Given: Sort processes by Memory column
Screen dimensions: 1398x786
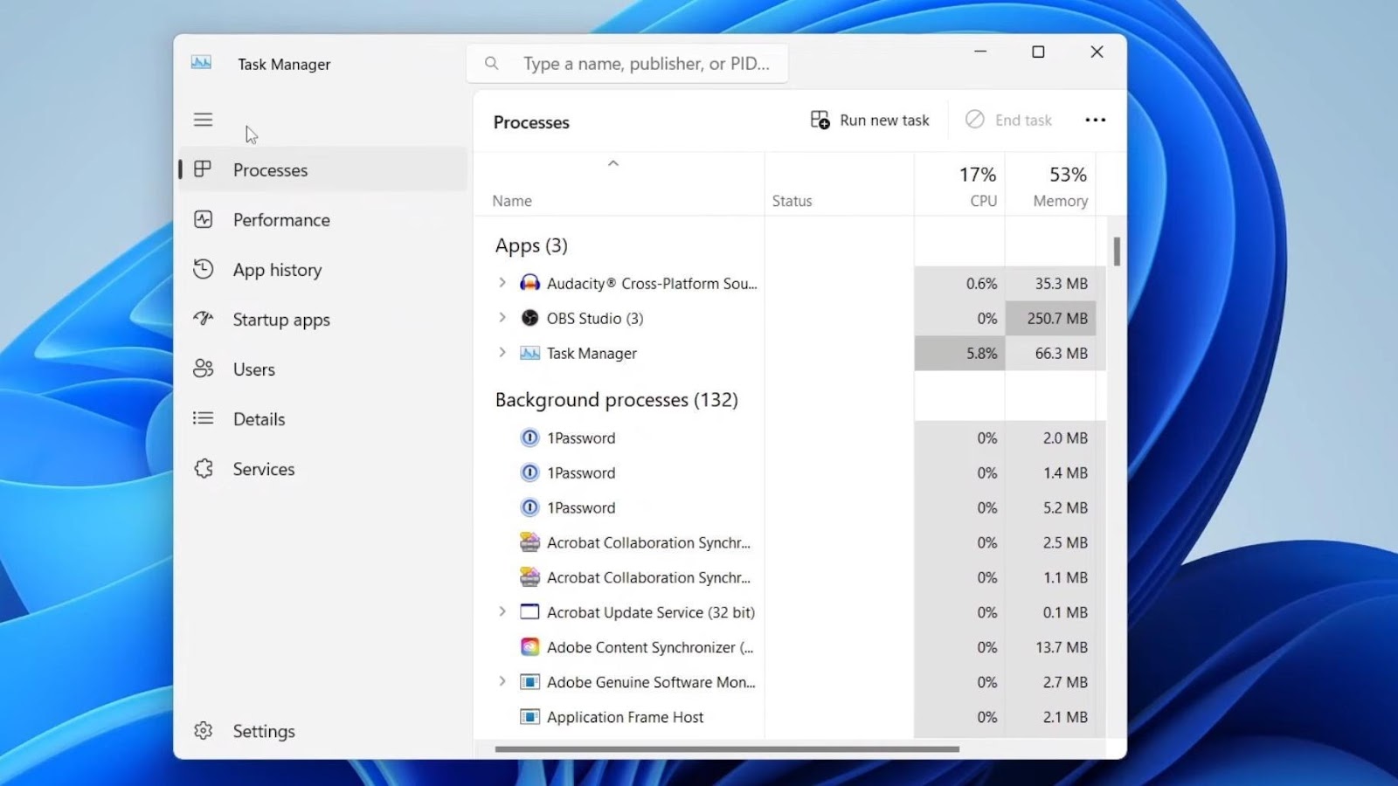Looking at the screenshot, I should click(1051, 185).
